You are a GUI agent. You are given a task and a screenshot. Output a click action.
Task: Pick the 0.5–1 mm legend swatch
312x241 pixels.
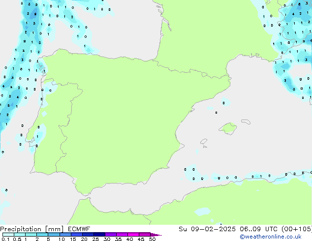click(20, 235)
